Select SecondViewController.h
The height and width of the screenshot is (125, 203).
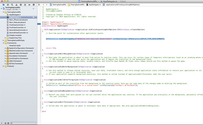(x=18, y=30)
